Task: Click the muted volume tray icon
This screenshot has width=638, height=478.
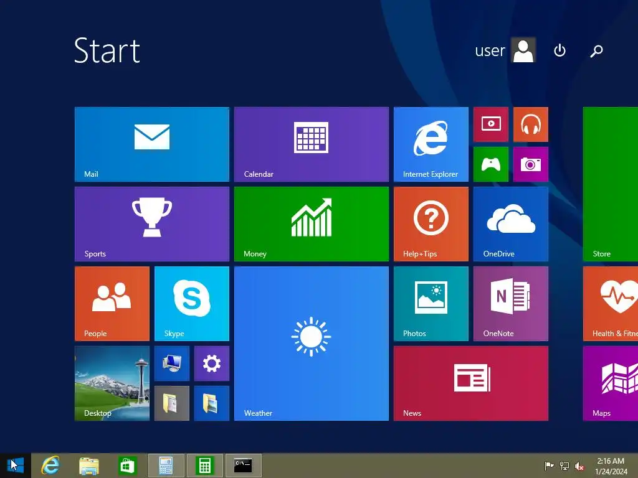Action: point(579,466)
